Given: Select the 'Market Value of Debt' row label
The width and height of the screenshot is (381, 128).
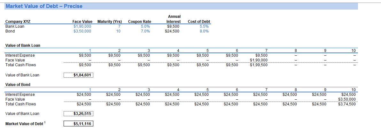Looking at the screenshot, I should click(x=24, y=124).
